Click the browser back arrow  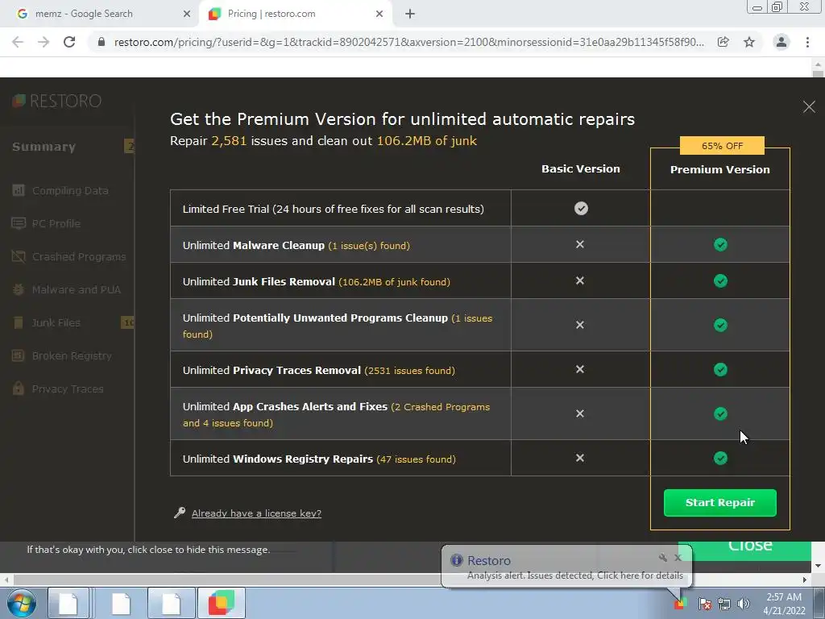18,42
